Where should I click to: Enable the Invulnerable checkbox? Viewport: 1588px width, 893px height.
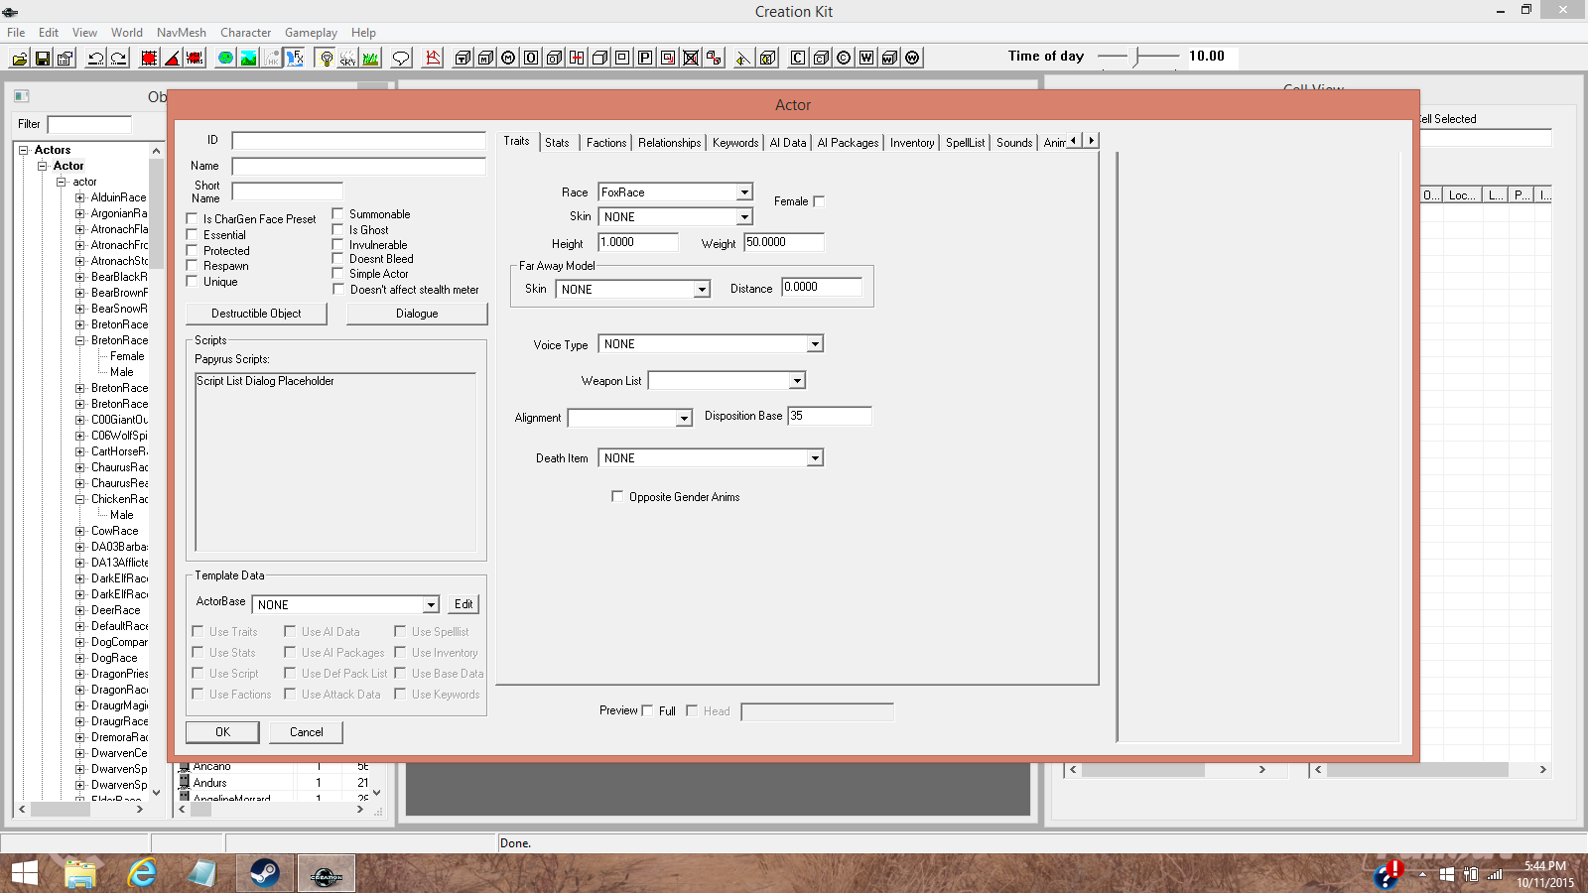tap(338, 244)
